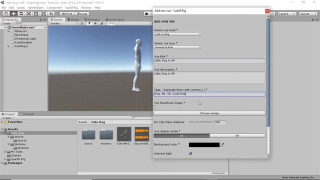Close the Add new vue window
The image size is (320, 180).
[267, 11]
